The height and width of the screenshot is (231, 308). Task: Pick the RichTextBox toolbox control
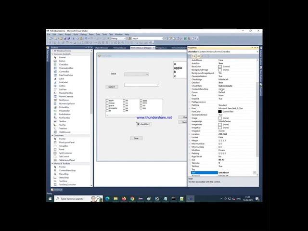pos(64,117)
